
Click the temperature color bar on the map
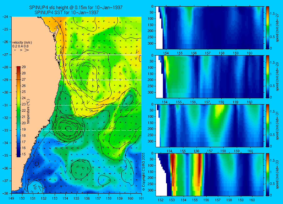[x=19, y=112]
